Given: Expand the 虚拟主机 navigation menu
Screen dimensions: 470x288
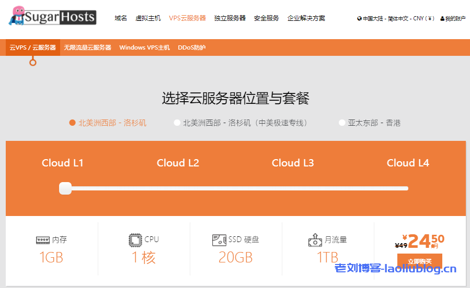Looking at the screenshot, I should tap(148, 18).
